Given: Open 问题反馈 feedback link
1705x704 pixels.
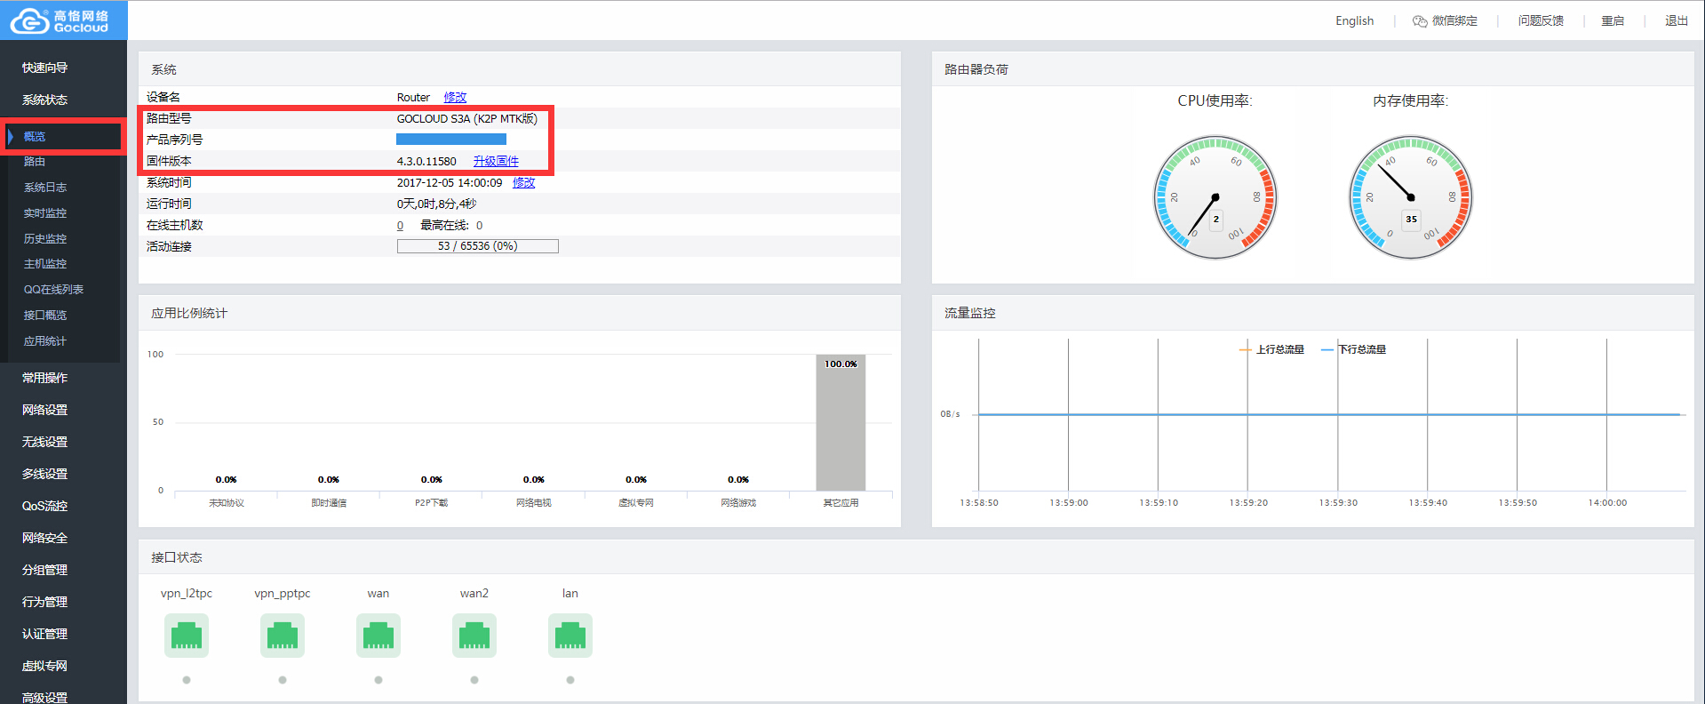Looking at the screenshot, I should tap(1541, 21).
